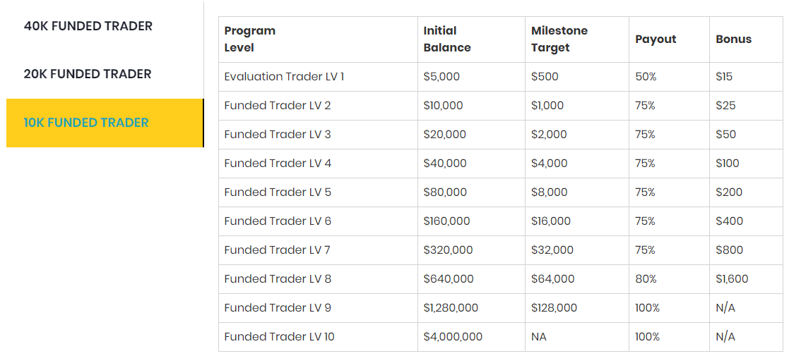Click the 80% payout cell
This screenshot has height=356, width=789.
[645, 279]
